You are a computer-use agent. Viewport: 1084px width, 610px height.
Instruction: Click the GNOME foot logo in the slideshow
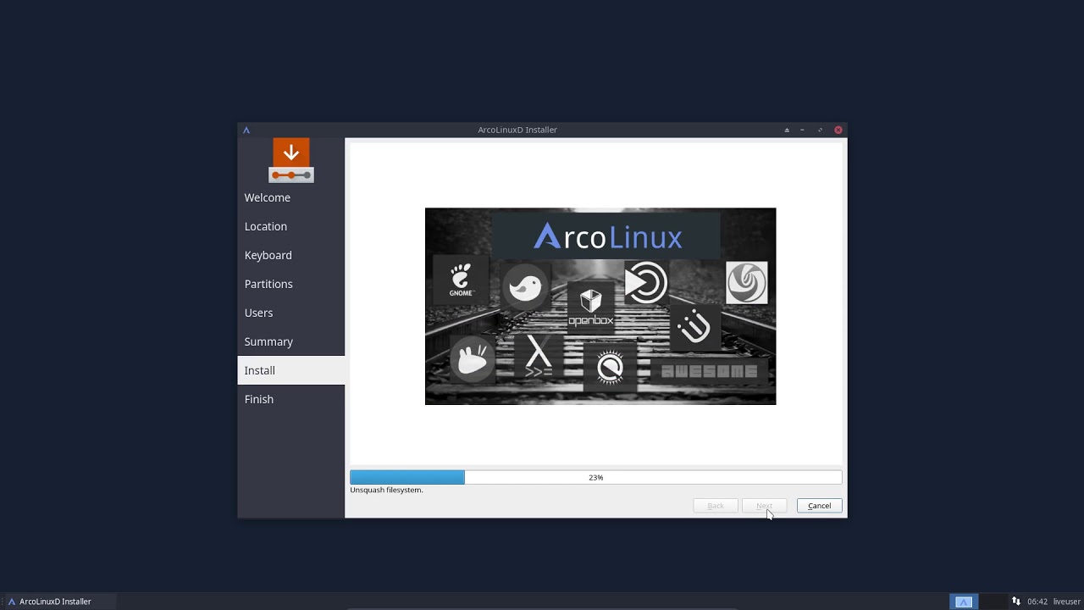click(x=461, y=280)
